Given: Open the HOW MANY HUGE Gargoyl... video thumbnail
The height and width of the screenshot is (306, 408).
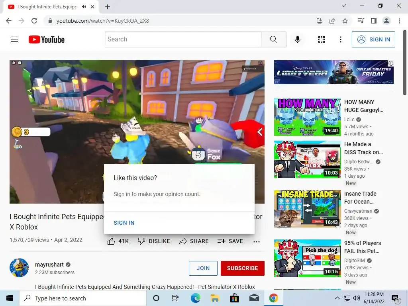Looking at the screenshot, I should pos(307,117).
